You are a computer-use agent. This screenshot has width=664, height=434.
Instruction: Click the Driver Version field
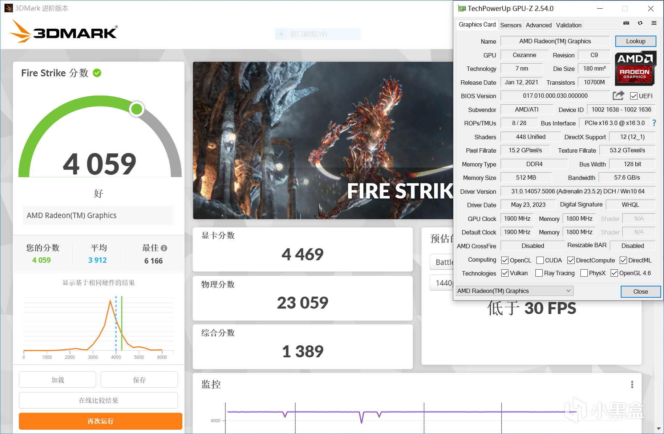point(578,191)
